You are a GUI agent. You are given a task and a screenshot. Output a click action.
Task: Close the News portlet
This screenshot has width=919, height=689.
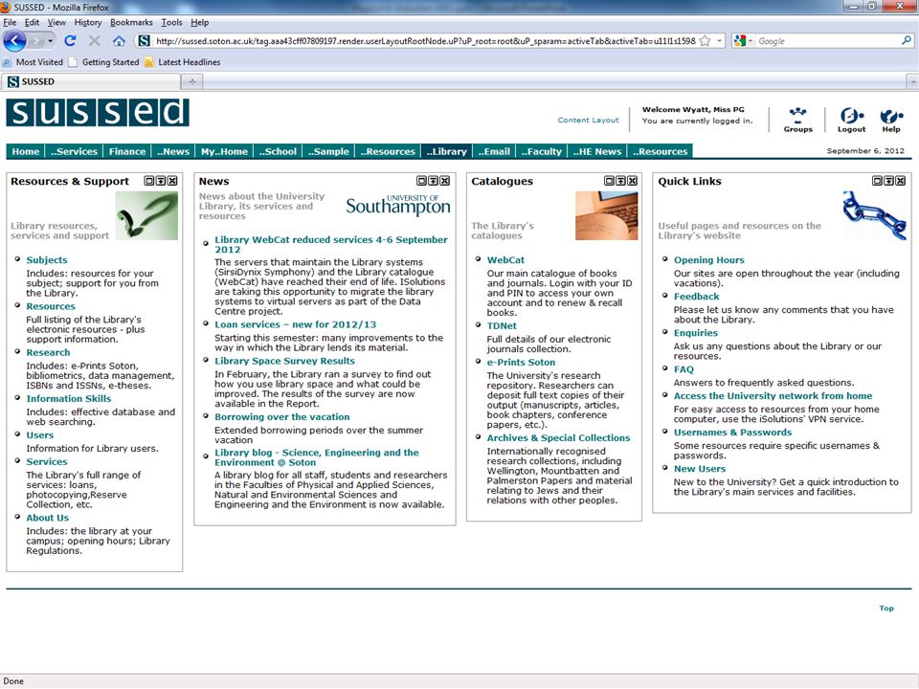click(x=445, y=181)
